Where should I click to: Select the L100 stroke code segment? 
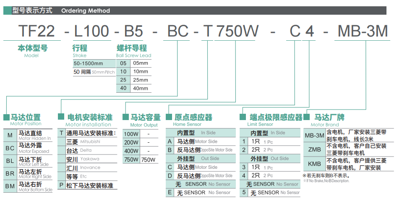91,31
